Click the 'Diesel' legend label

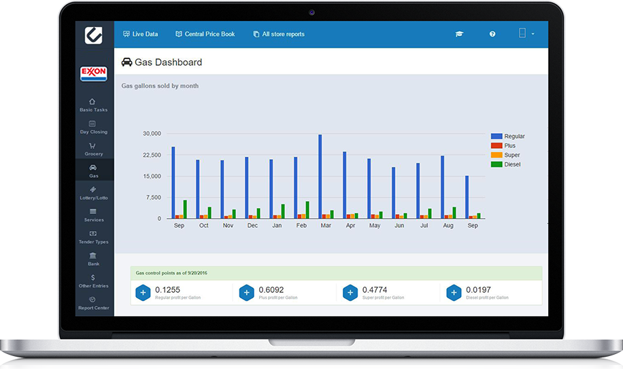coord(513,164)
